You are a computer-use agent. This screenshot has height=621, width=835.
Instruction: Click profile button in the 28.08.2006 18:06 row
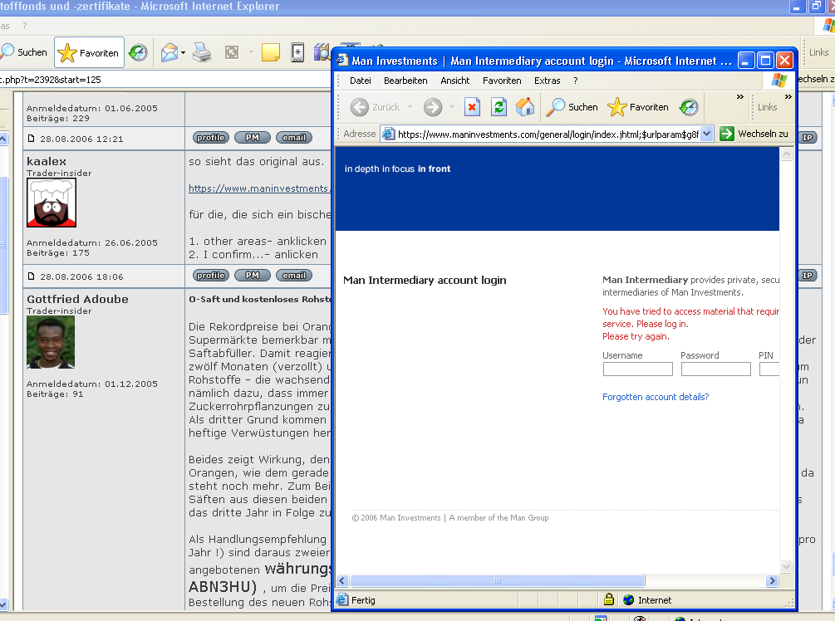click(211, 275)
